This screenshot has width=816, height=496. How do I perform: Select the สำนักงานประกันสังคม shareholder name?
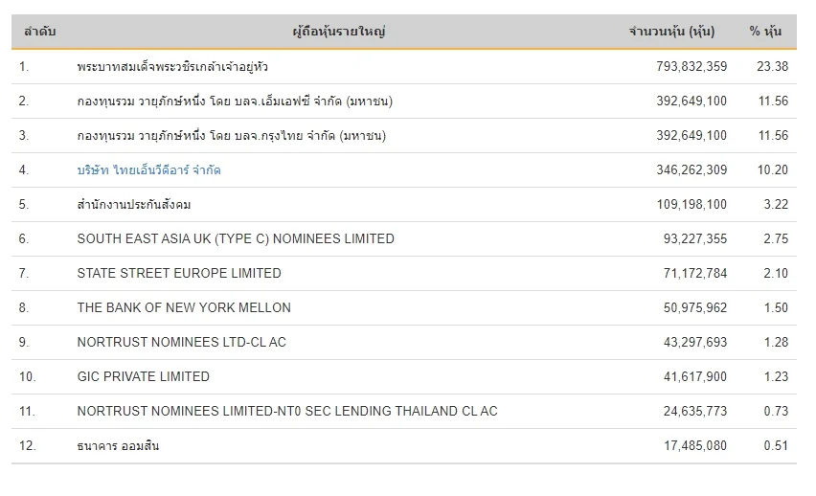pos(141,205)
